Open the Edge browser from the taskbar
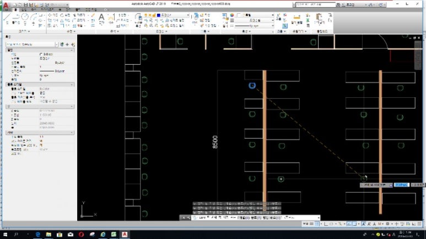Screen dimensions: 426x239 coord(37,235)
